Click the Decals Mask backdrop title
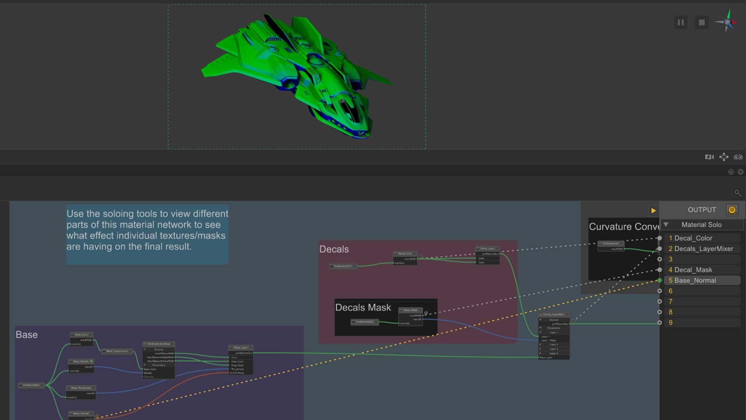 (363, 308)
